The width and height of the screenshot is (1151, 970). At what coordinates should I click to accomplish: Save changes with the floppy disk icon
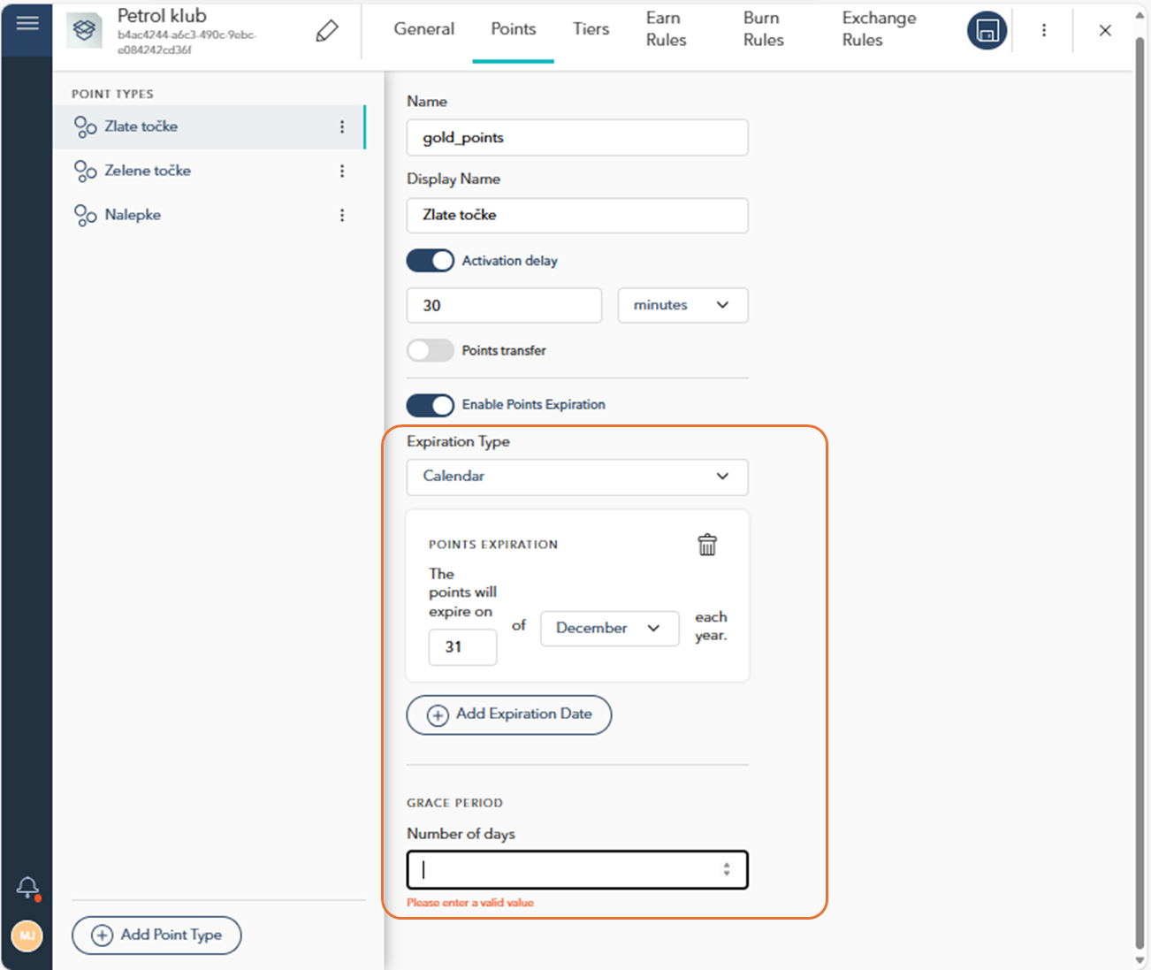coord(987,31)
